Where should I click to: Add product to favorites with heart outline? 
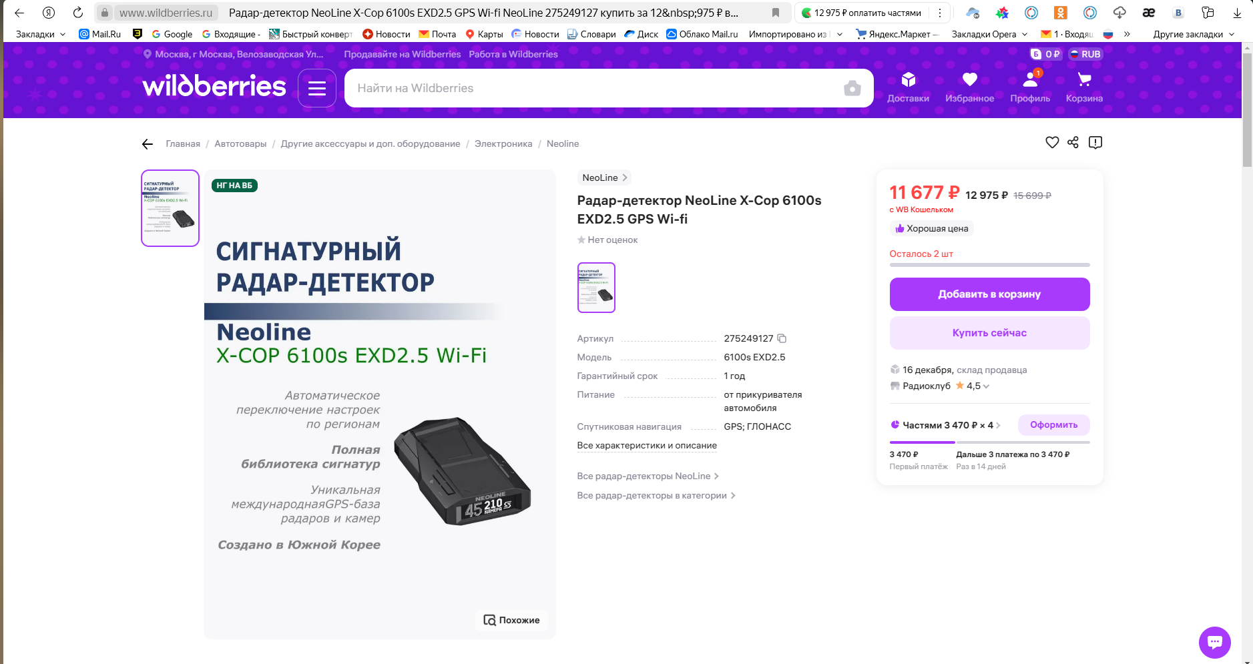[x=1052, y=142]
